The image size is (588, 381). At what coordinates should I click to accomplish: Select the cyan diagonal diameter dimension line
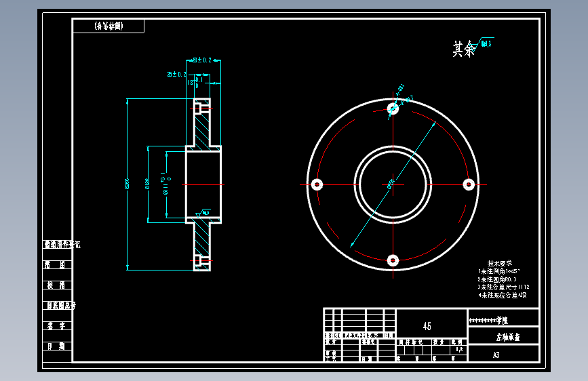click(393, 184)
